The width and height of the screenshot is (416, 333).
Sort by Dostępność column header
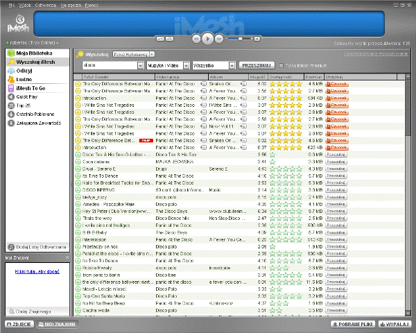click(x=286, y=77)
